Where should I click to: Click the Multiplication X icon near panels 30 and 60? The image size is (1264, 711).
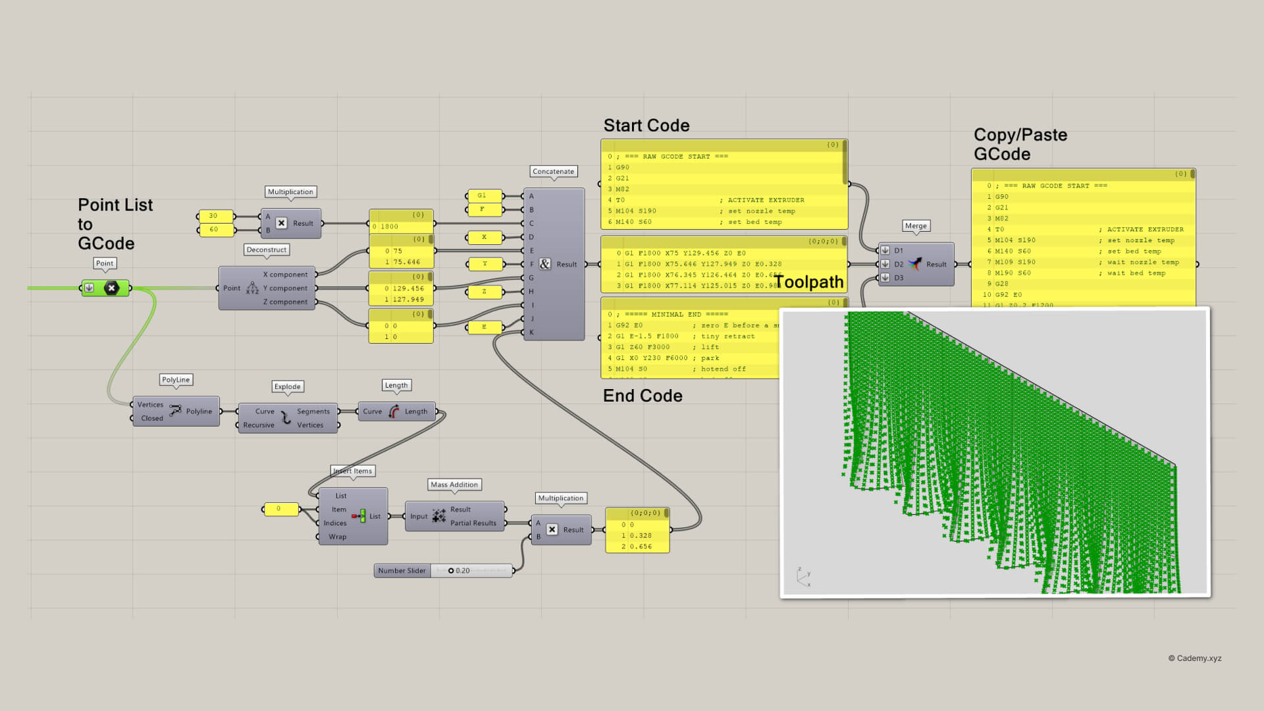[281, 223]
